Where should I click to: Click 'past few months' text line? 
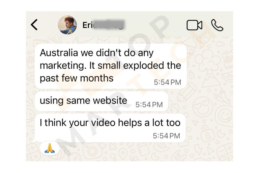[77, 78]
